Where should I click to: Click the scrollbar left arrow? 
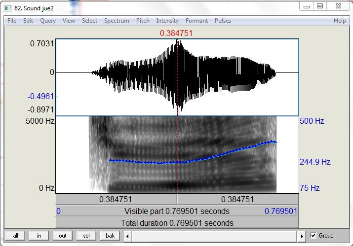tap(127, 236)
